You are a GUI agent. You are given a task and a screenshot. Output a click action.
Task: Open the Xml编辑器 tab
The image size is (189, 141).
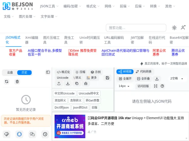[x=32, y=40]
